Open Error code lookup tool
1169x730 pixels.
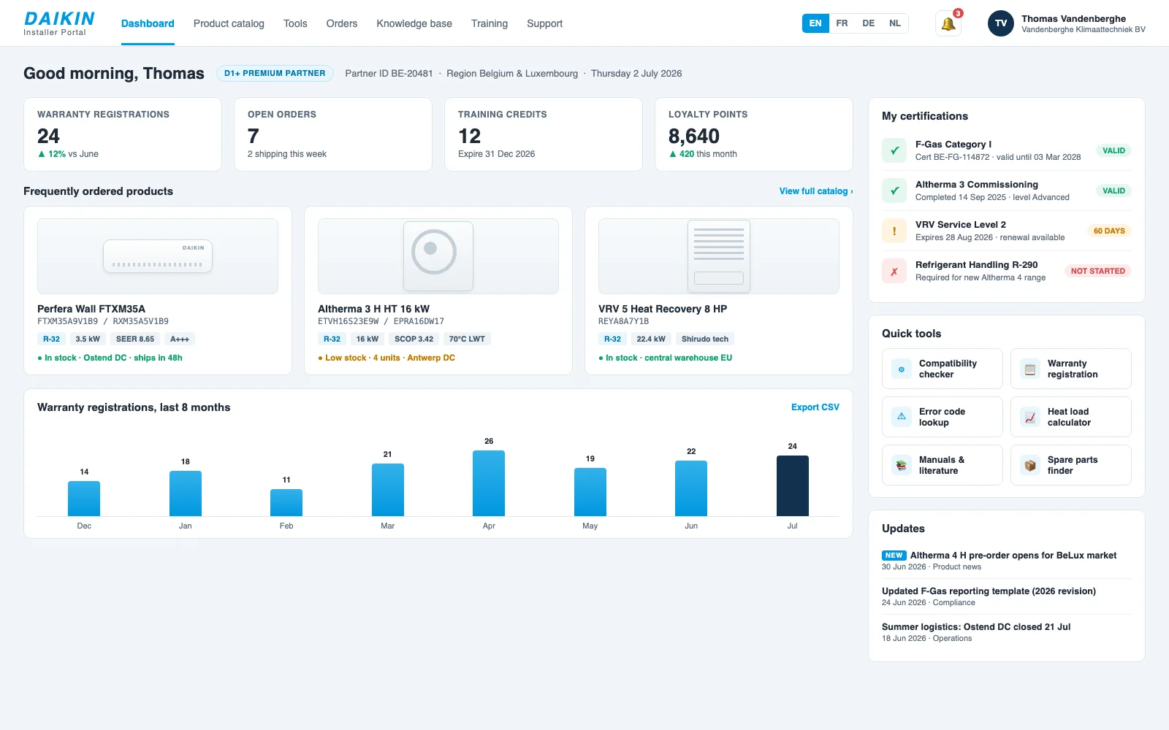point(943,417)
